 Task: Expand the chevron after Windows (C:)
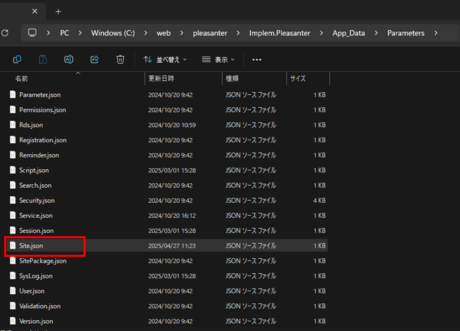point(145,33)
